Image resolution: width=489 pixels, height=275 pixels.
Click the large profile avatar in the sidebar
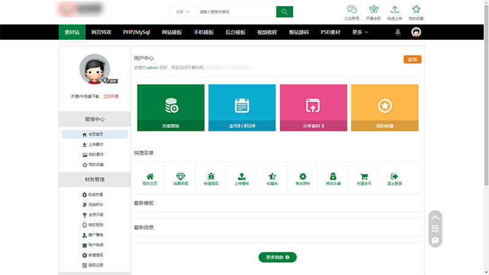click(x=95, y=69)
